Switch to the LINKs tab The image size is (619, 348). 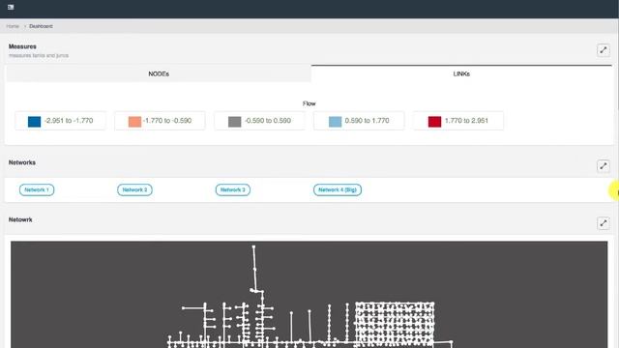point(461,73)
